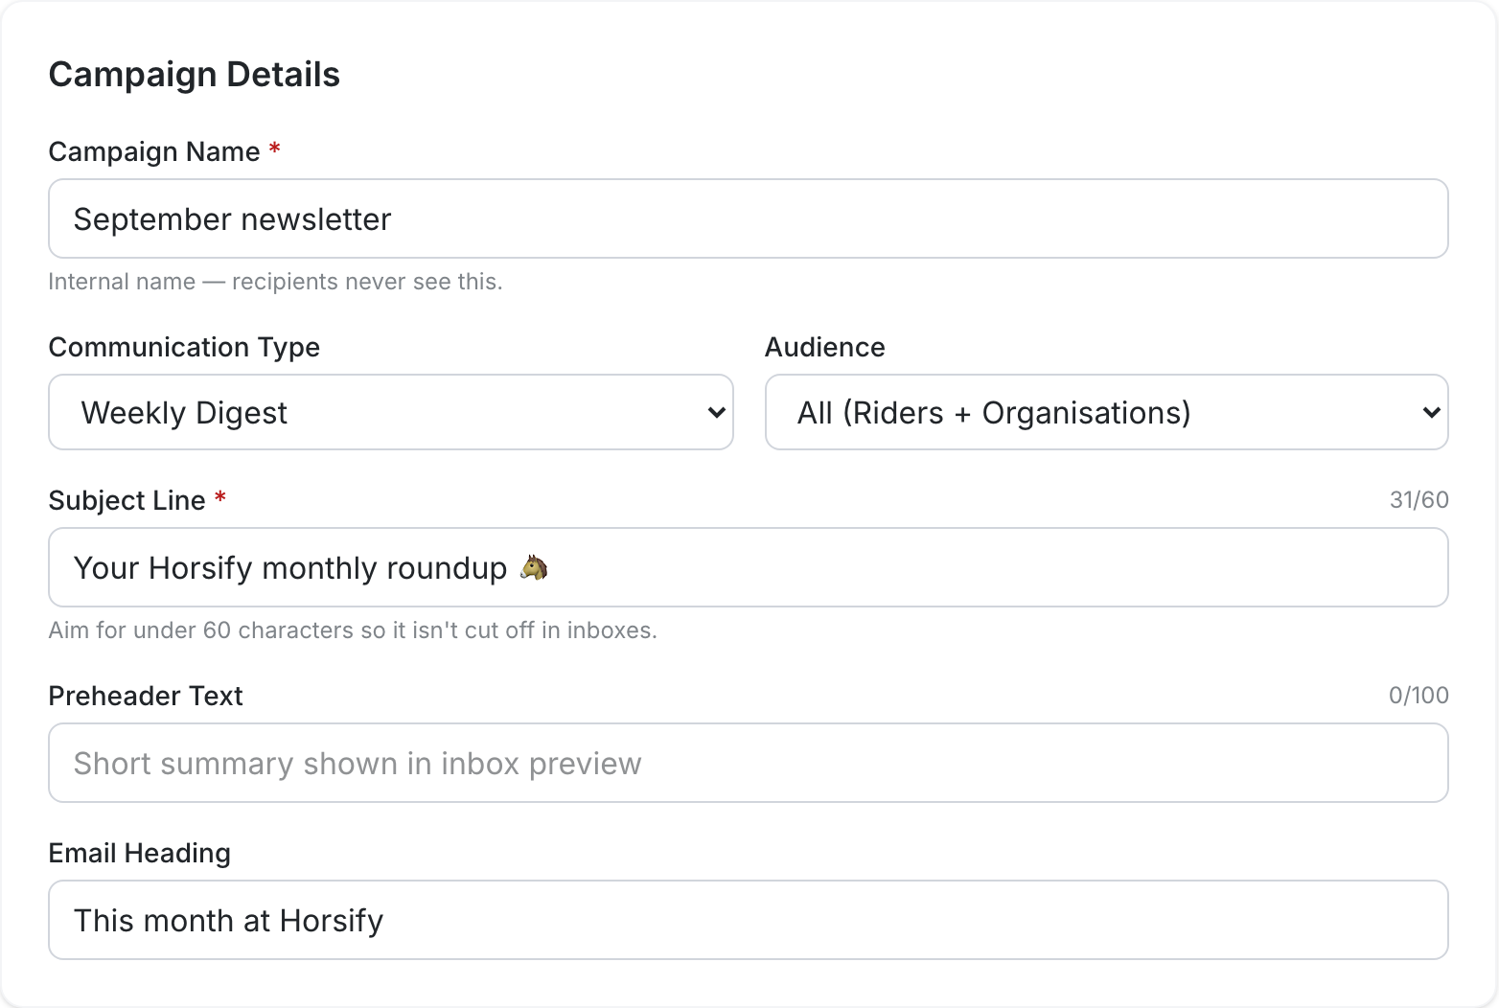Image resolution: width=1499 pixels, height=1008 pixels.
Task: Select the Preheader Text input box
Action: [748, 763]
